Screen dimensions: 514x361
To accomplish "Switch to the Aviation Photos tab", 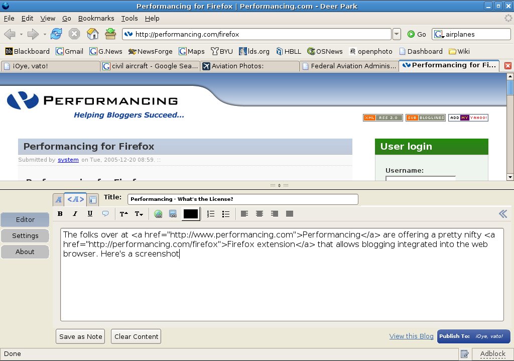I will (249, 66).
